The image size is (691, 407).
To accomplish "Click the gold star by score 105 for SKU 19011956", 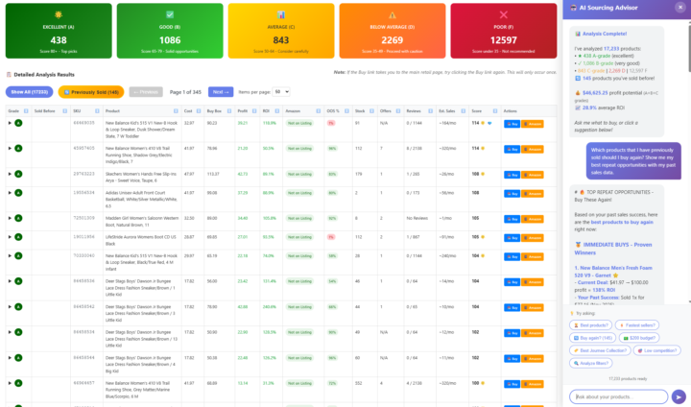I will 483,237.
